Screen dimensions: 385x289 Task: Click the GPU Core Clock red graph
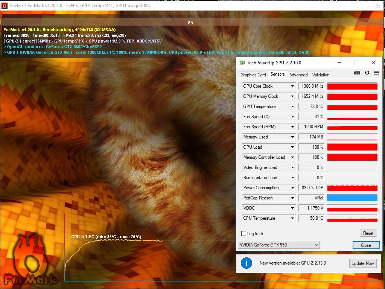coord(352,86)
